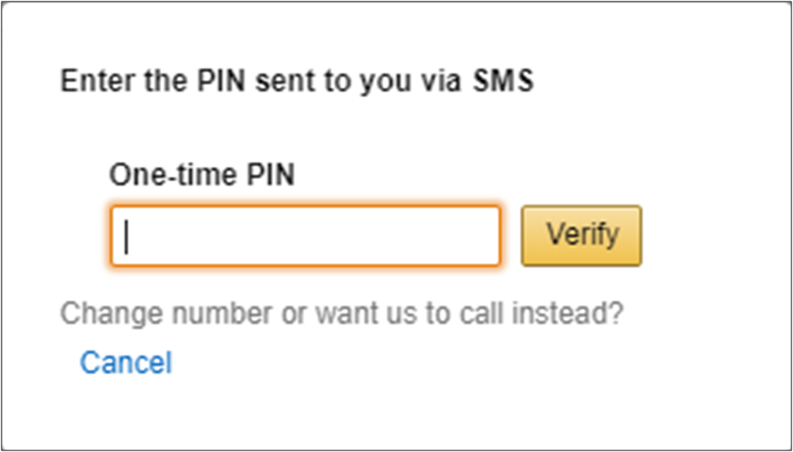
Task: Submit the PIN using the yellow Verify button
Action: 581,235
